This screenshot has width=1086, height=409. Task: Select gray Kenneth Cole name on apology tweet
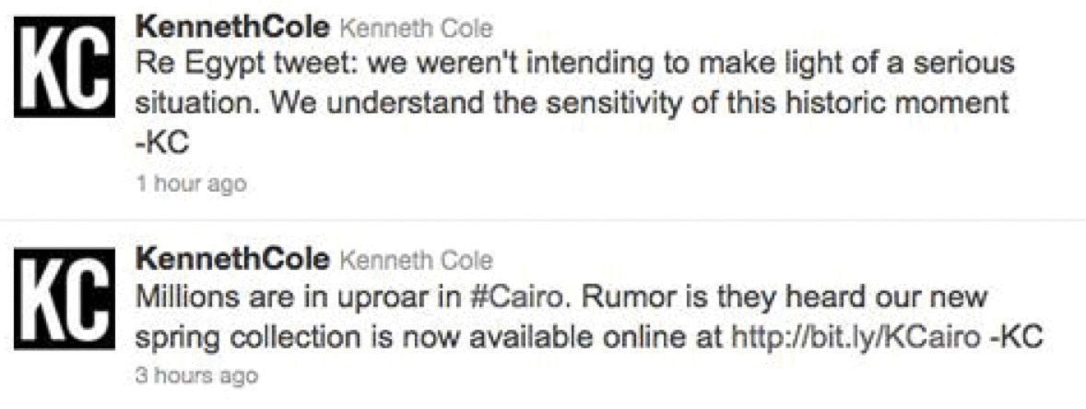tap(417, 29)
